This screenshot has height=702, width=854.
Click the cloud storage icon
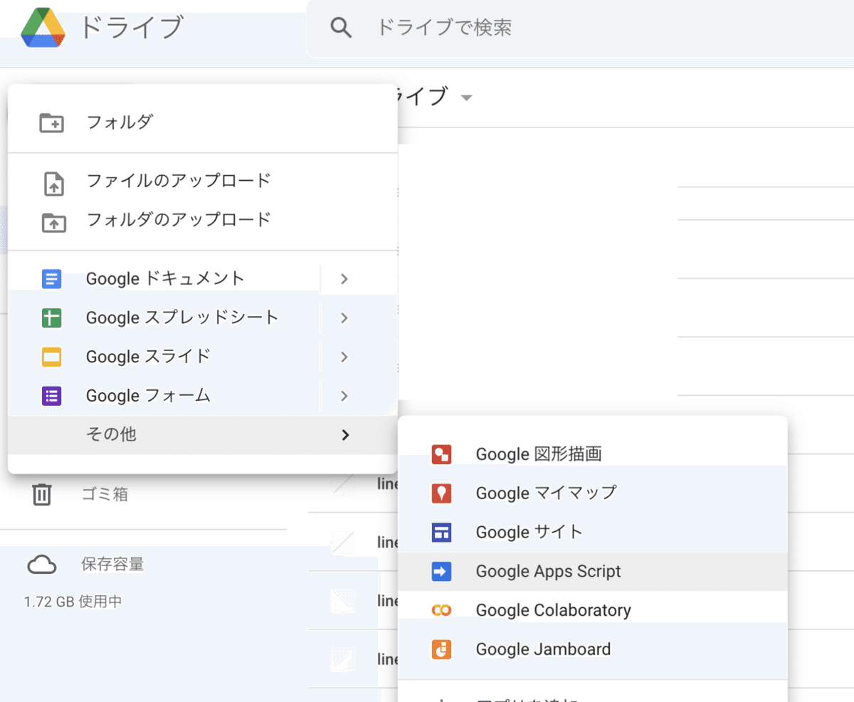[42, 565]
